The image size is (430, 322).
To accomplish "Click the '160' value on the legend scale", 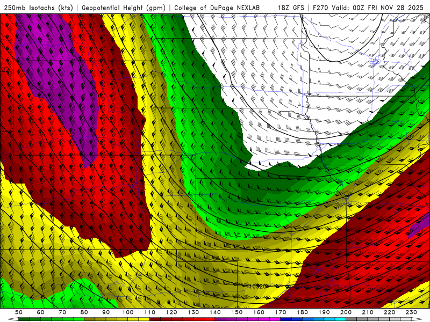I will [x=259, y=312].
